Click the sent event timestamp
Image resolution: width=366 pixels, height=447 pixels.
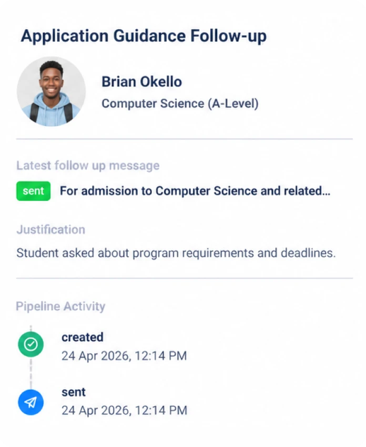point(124,410)
